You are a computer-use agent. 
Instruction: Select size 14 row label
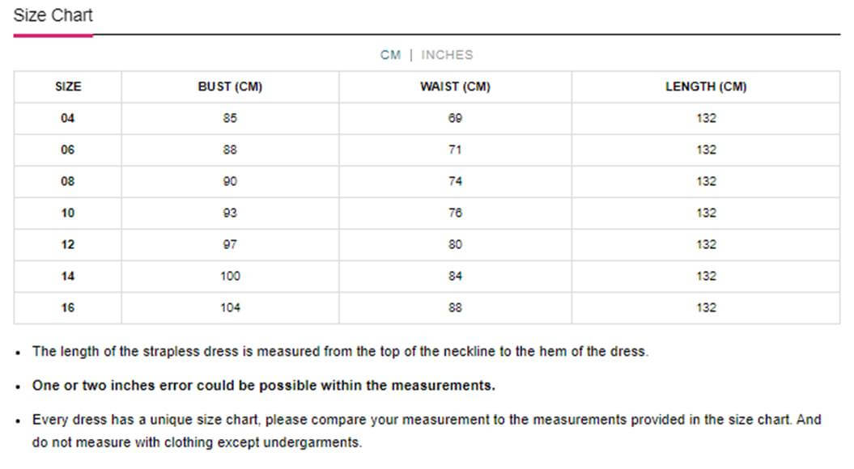click(x=68, y=276)
